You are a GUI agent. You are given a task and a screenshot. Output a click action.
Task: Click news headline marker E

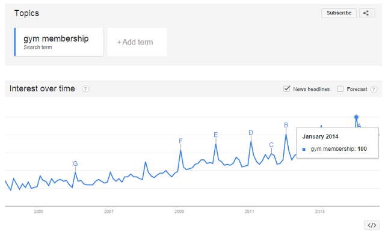[215, 135]
